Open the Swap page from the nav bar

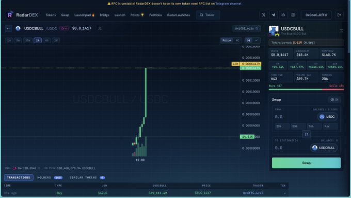65,15
